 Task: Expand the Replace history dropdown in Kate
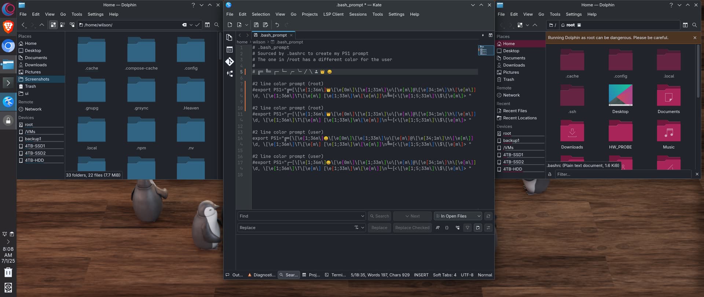tap(363, 228)
